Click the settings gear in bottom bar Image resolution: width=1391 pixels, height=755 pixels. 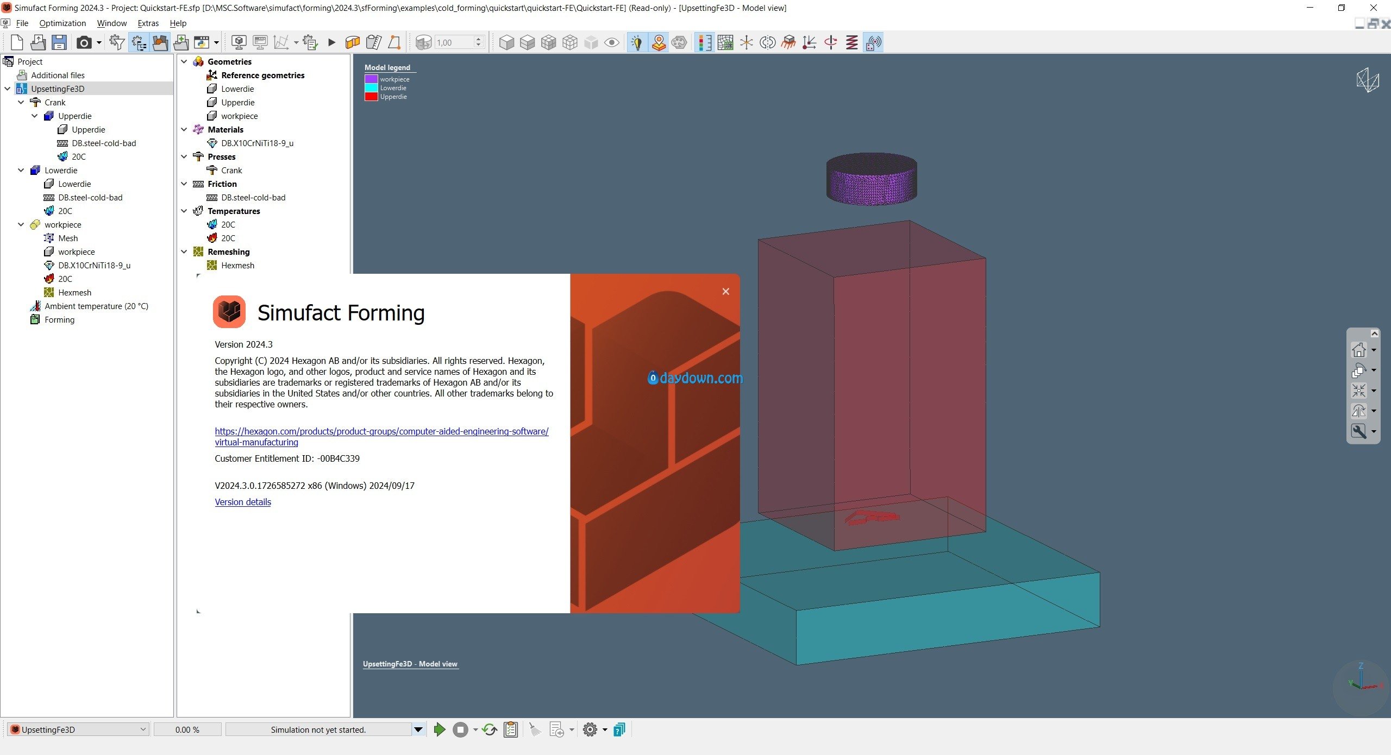point(590,729)
